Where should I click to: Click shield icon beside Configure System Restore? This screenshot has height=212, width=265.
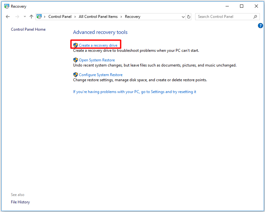point(76,75)
